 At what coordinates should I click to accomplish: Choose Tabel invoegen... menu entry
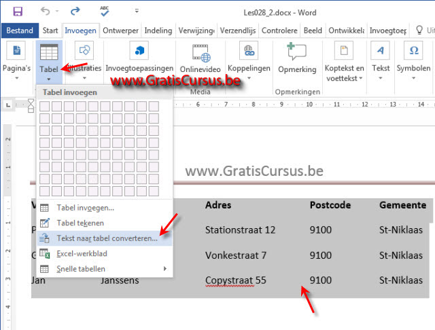tap(104, 208)
